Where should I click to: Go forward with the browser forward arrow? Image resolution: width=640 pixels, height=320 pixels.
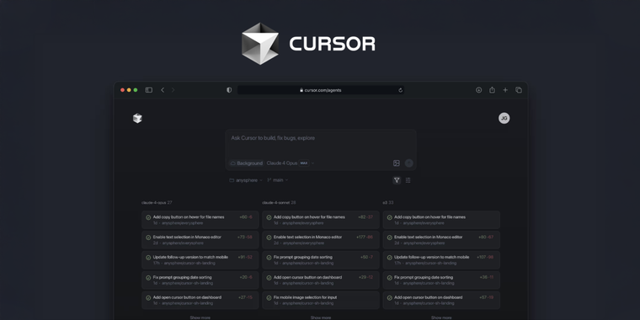pyautogui.click(x=173, y=90)
